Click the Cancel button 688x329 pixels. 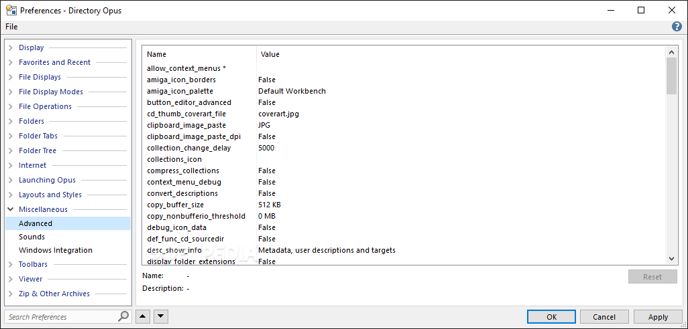coord(604,317)
